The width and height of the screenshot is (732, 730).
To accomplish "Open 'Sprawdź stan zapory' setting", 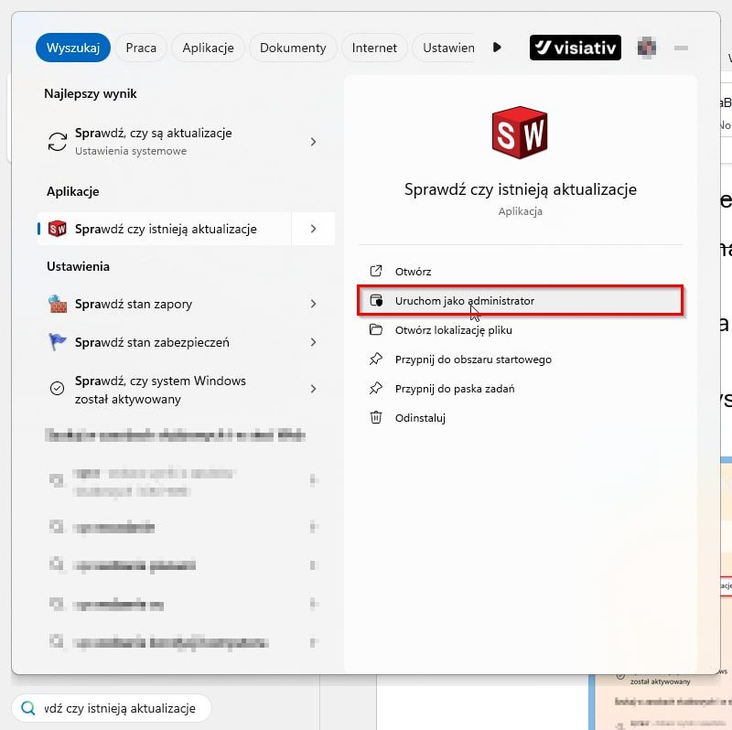I will (186, 304).
